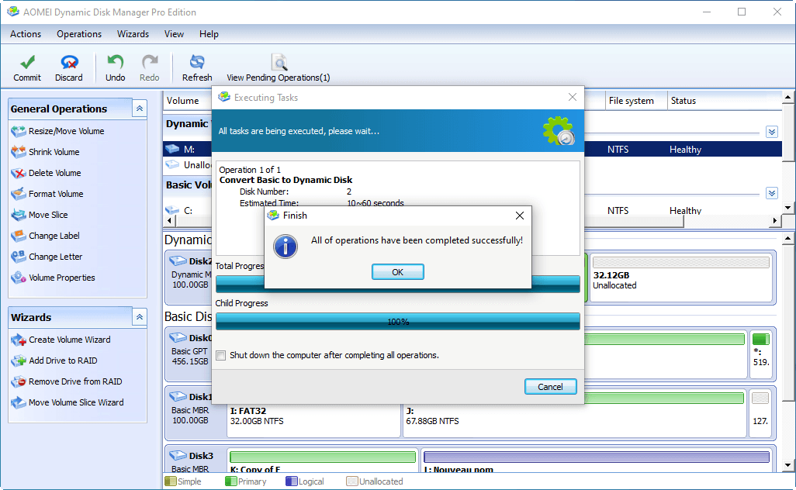Click the File system column header
This screenshot has width=796, height=490.
click(635, 101)
